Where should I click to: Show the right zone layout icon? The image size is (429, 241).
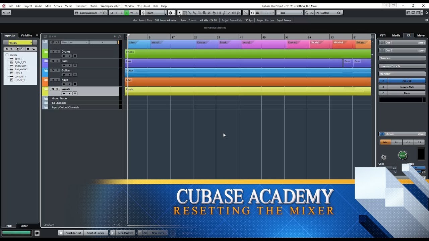click(x=418, y=13)
